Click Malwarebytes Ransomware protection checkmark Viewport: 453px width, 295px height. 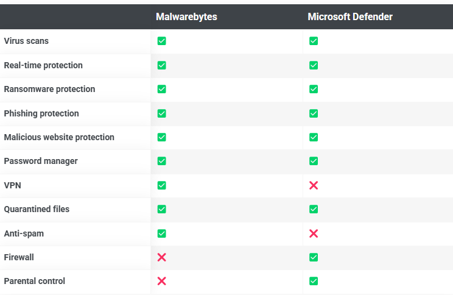(161, 89)
